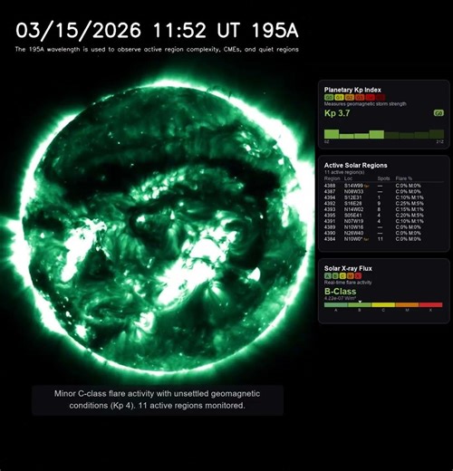Select region row 4395

coord(383,216)
